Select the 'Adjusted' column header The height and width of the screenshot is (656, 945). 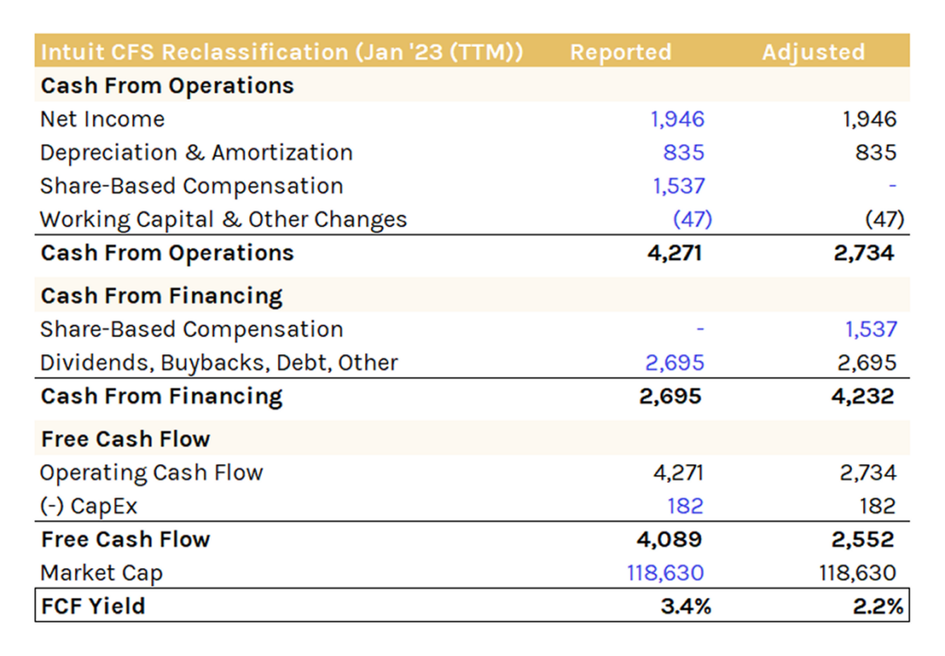[x=813, y=52]
